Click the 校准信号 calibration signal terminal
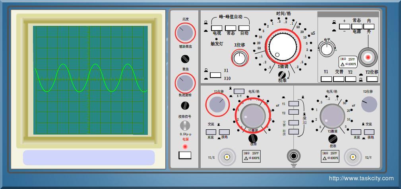Viewport: 401px width, 189px height. [185, 125]
